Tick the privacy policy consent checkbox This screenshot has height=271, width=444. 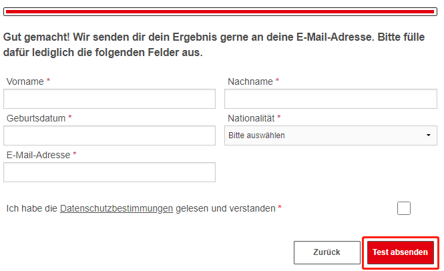403,208
